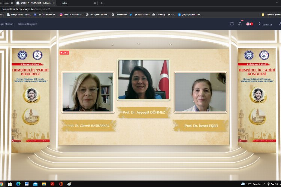
Task: Click the Prof. Dr. Ayşegül DÖNMEZ name label
Action: click(144, 112)
